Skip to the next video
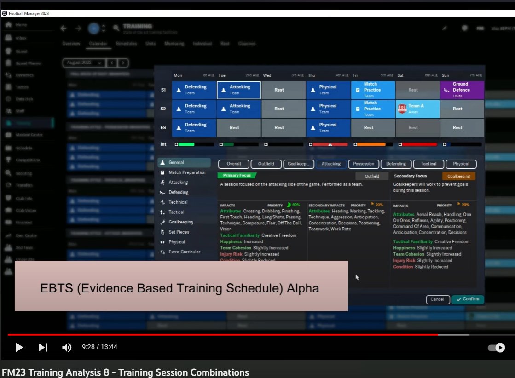This screenshot has height=378, width=515. coord(43,347)
